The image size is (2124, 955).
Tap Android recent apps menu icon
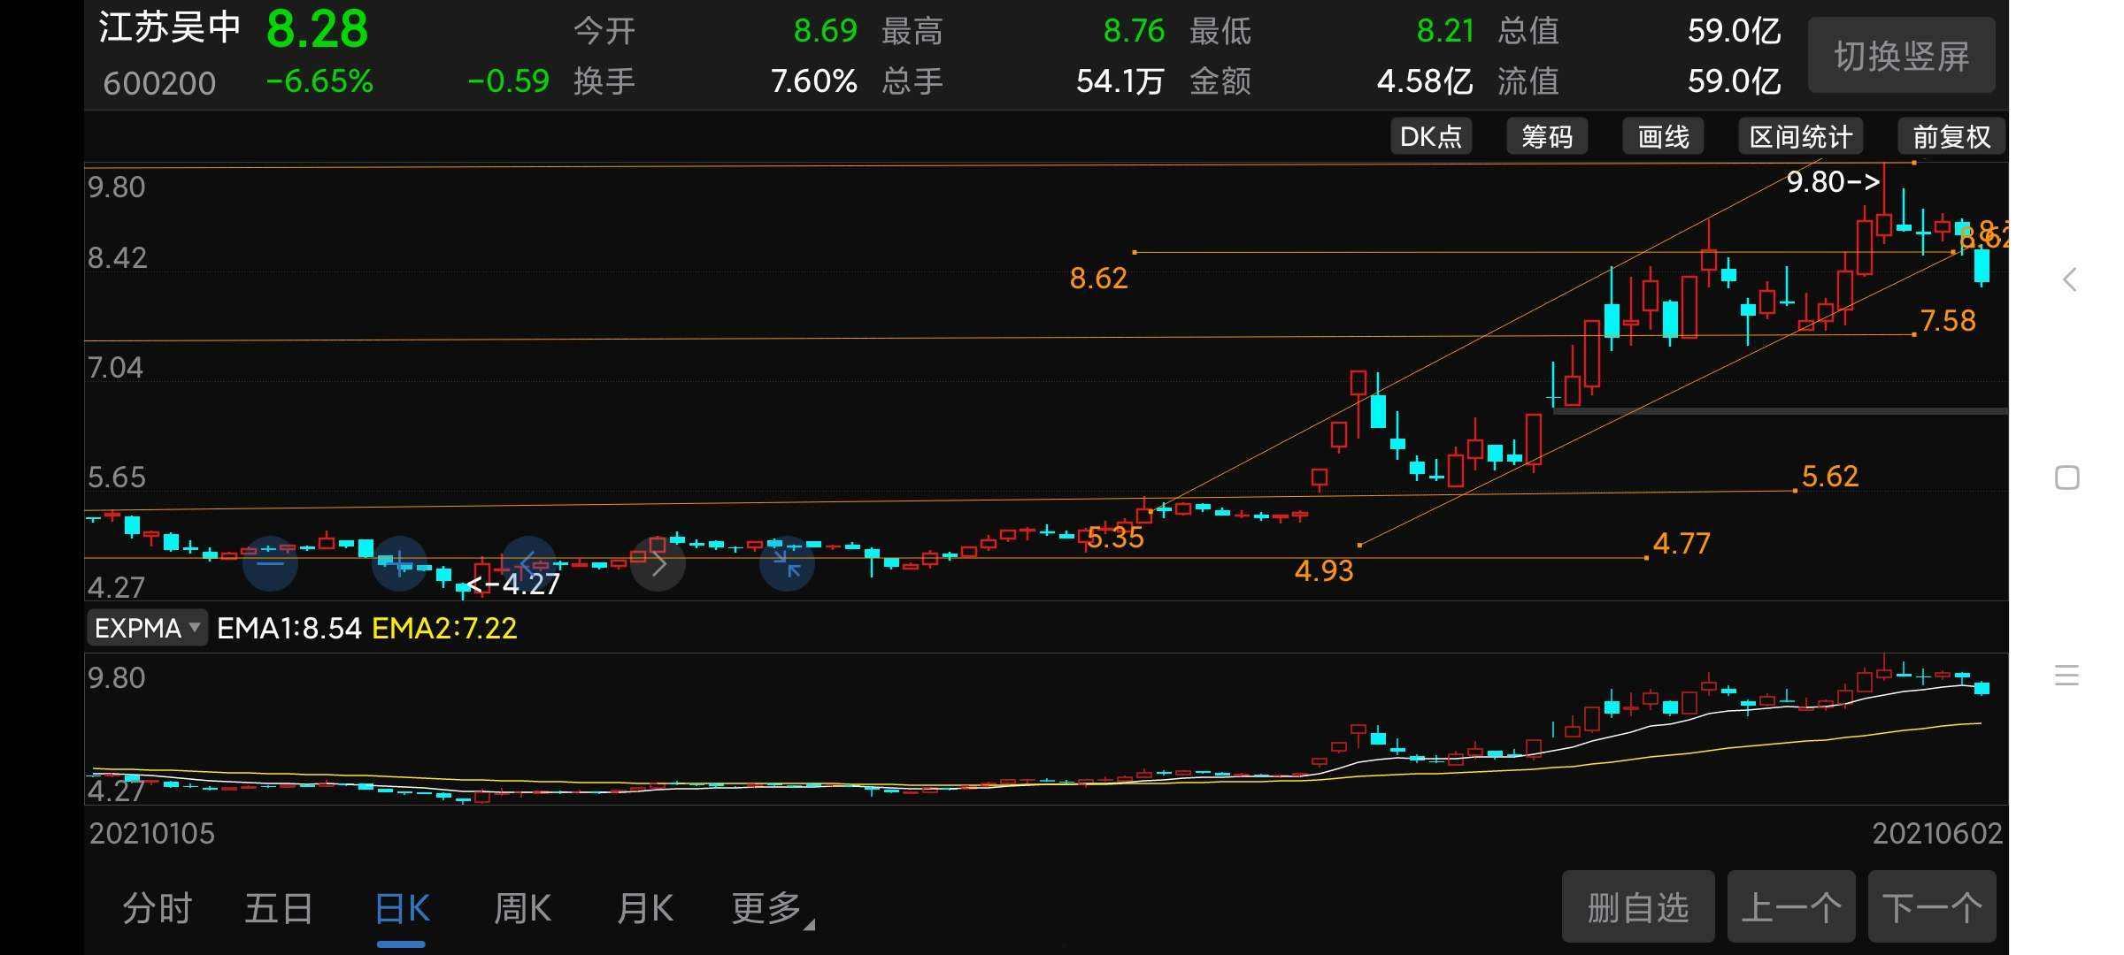click(x=2067, y=676)
